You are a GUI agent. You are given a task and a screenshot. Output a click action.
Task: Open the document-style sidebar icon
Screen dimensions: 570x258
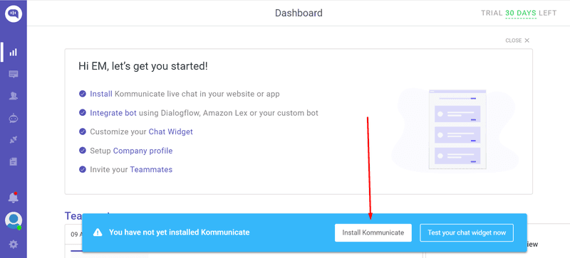14,162
